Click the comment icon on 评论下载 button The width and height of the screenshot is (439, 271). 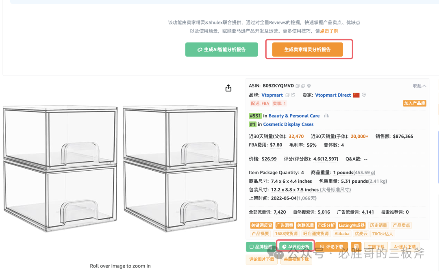(322, 246)
